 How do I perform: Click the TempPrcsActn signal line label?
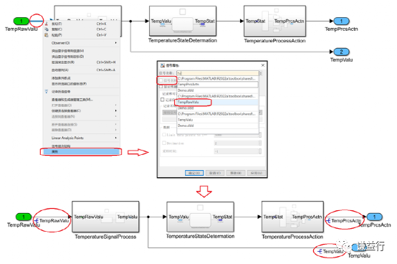click(346, 221)
